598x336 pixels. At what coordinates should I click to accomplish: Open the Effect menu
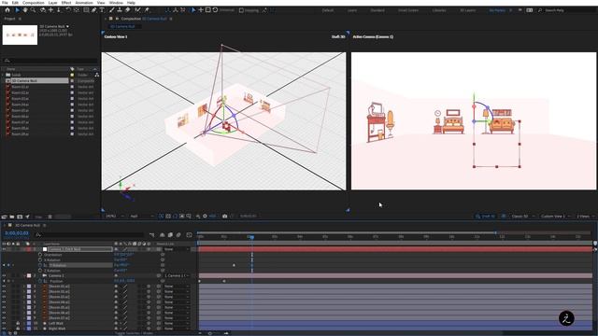[x=66, y=3]
